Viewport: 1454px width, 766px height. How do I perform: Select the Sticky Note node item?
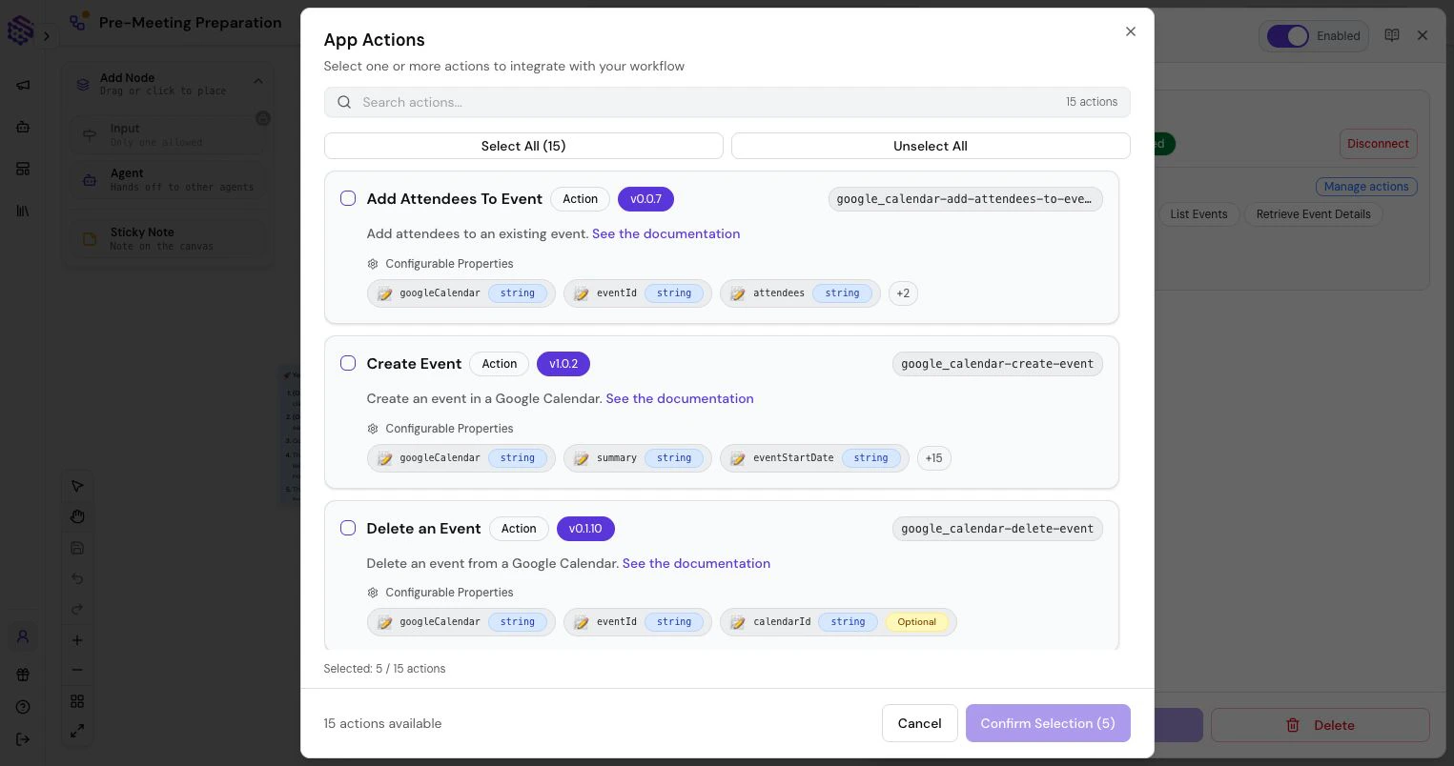(x=168, y=238)
